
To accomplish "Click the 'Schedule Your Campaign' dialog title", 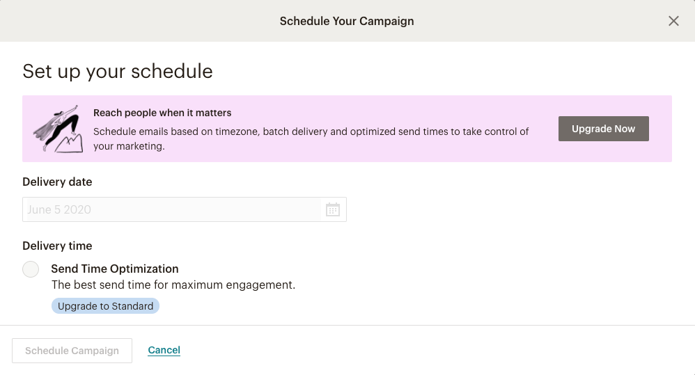I will click(x=347, y=22).
